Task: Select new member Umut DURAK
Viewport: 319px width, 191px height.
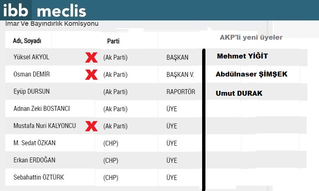Action: click(239, 93)
